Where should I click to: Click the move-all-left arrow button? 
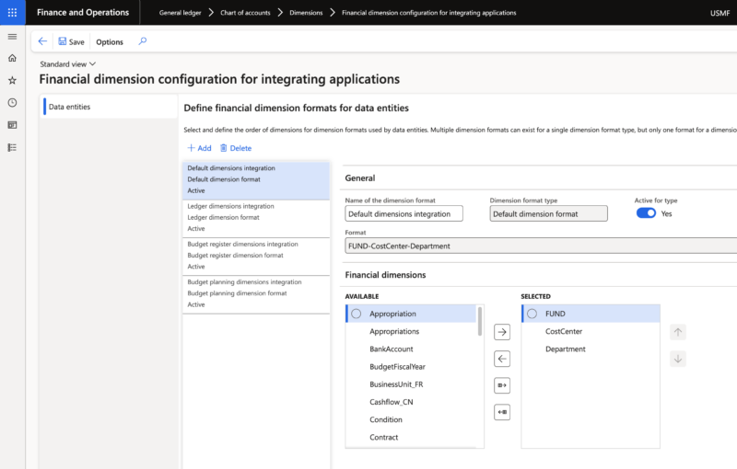click(x=502, y=413)
